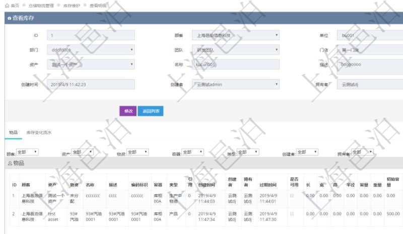Screen dimensions: 403x234
Task: Open the 团队 研发团队 dropdown
Action: 235,50
